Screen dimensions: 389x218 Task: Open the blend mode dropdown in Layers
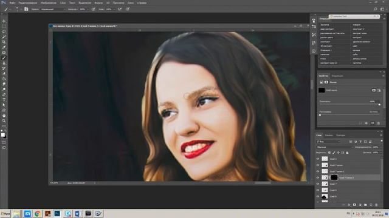[335, 147]
